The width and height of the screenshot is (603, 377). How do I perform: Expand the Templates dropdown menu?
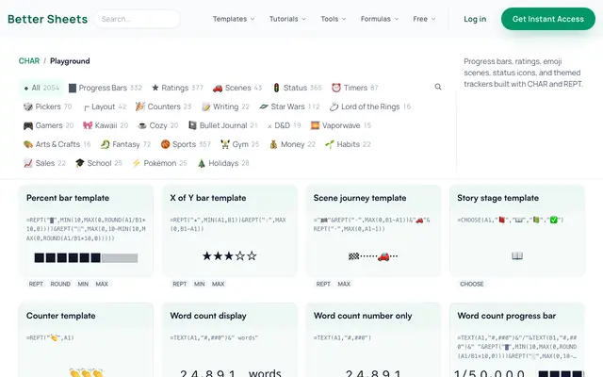(234, 19)
